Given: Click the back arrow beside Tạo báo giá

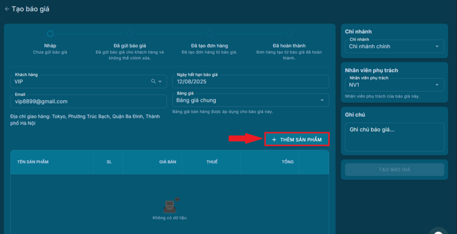Looking at the screenshot, I should (7, 9).
